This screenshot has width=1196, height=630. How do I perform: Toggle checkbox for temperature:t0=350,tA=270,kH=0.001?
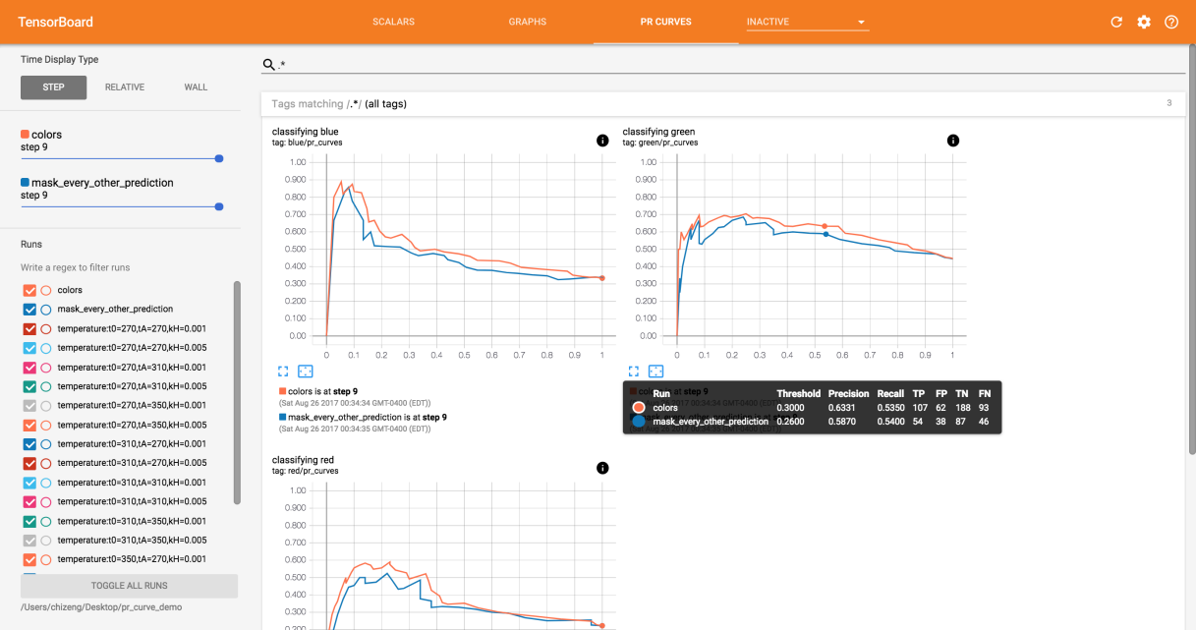click(29, 559)
